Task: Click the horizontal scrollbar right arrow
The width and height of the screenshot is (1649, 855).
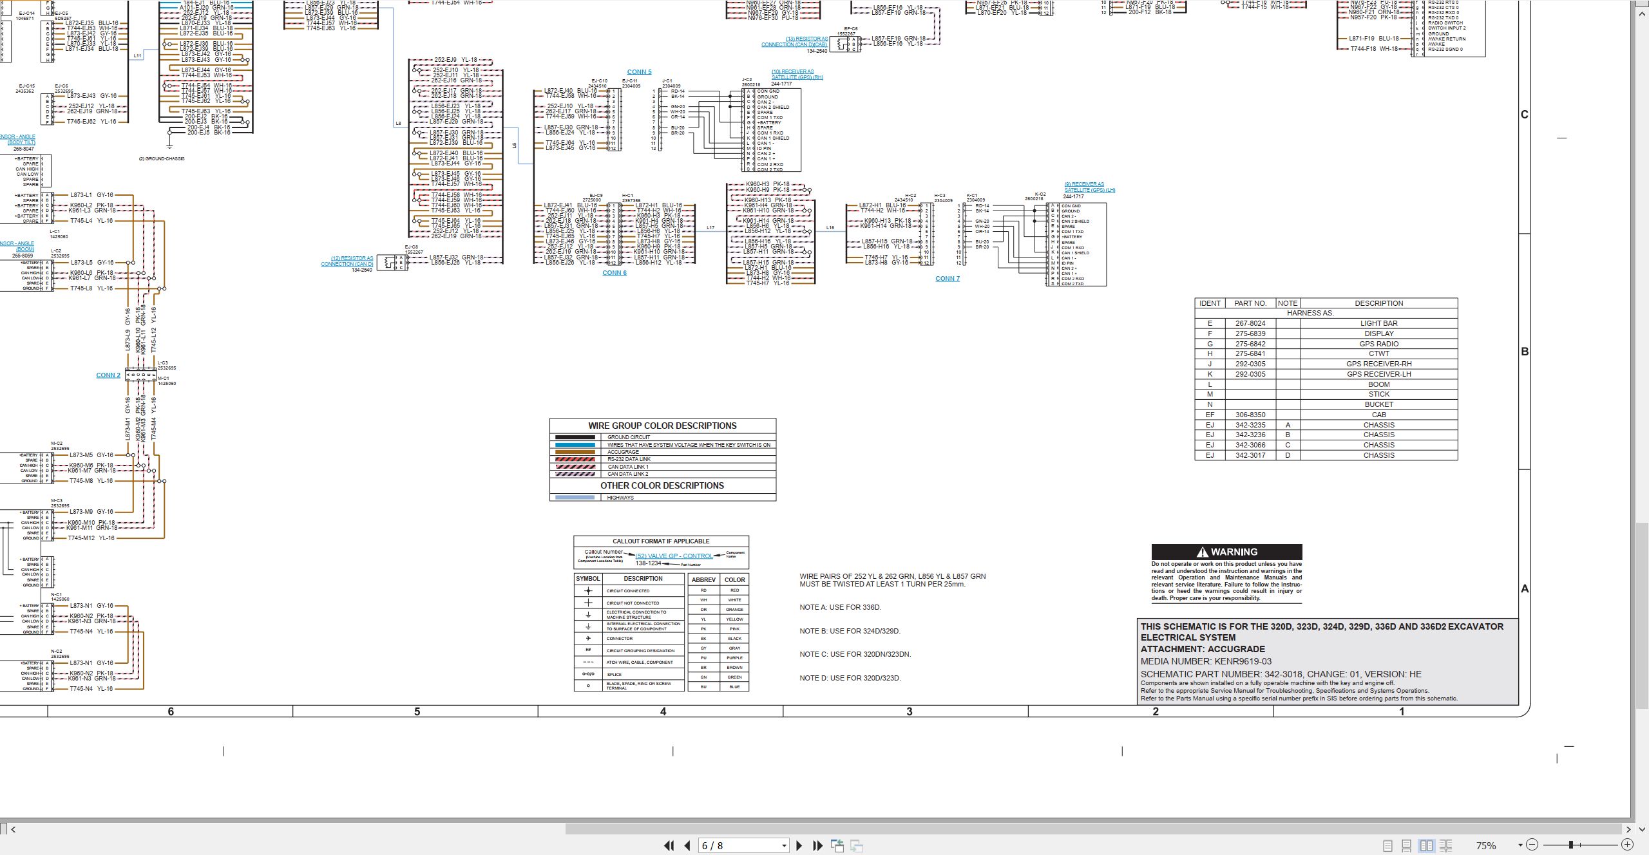Action: pos(1628,829)
